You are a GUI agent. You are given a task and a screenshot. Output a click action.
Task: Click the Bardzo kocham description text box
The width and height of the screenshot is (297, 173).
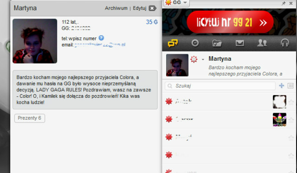[85, 90]
